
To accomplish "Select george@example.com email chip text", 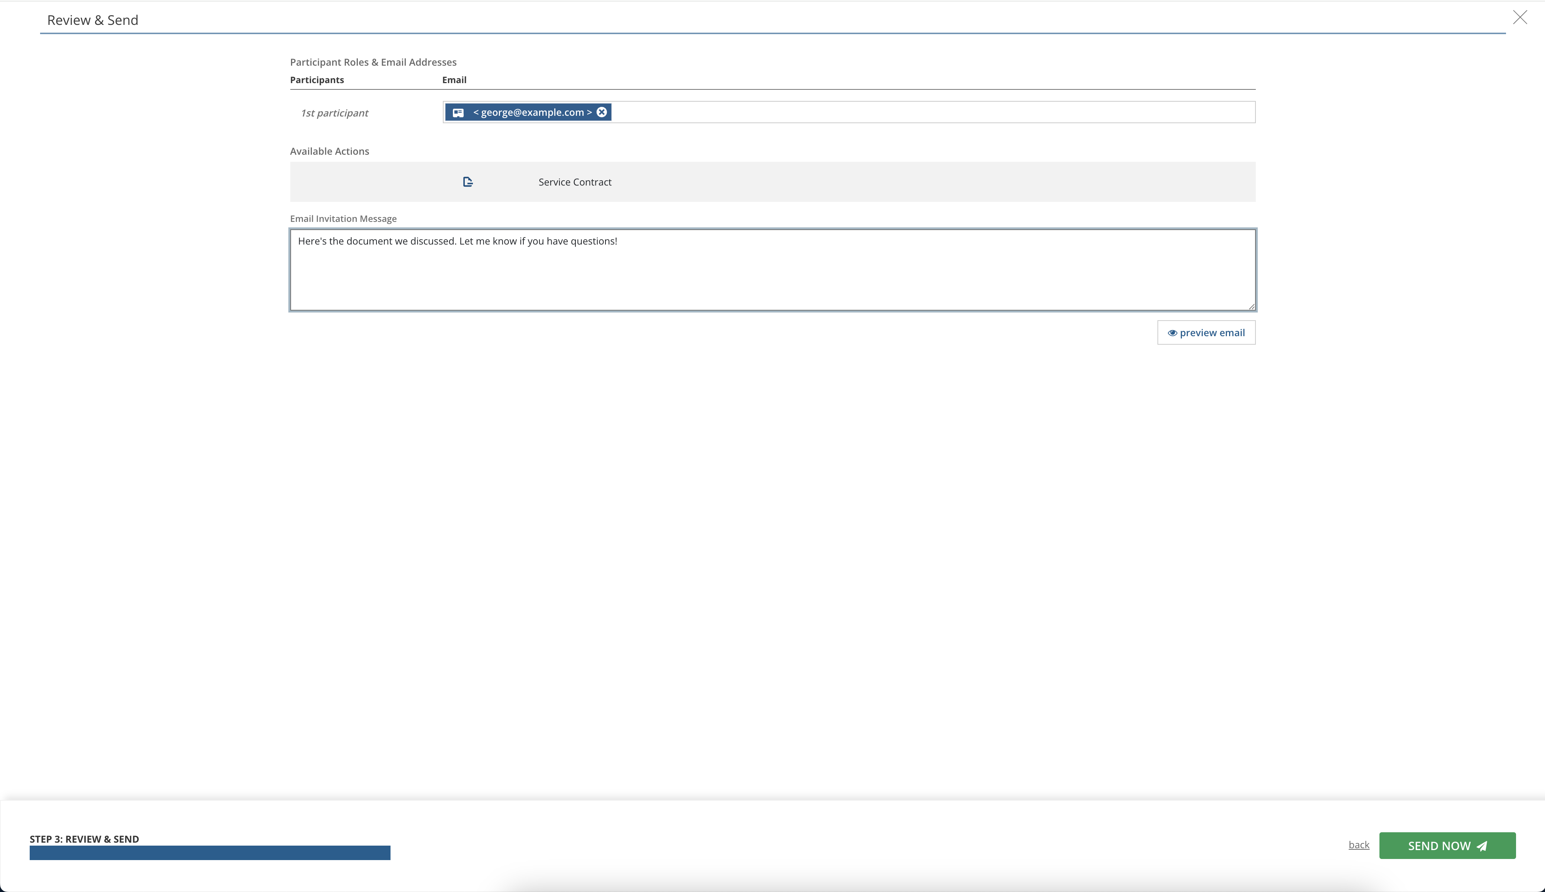I will pyautogui.click(x=533, y=112).
